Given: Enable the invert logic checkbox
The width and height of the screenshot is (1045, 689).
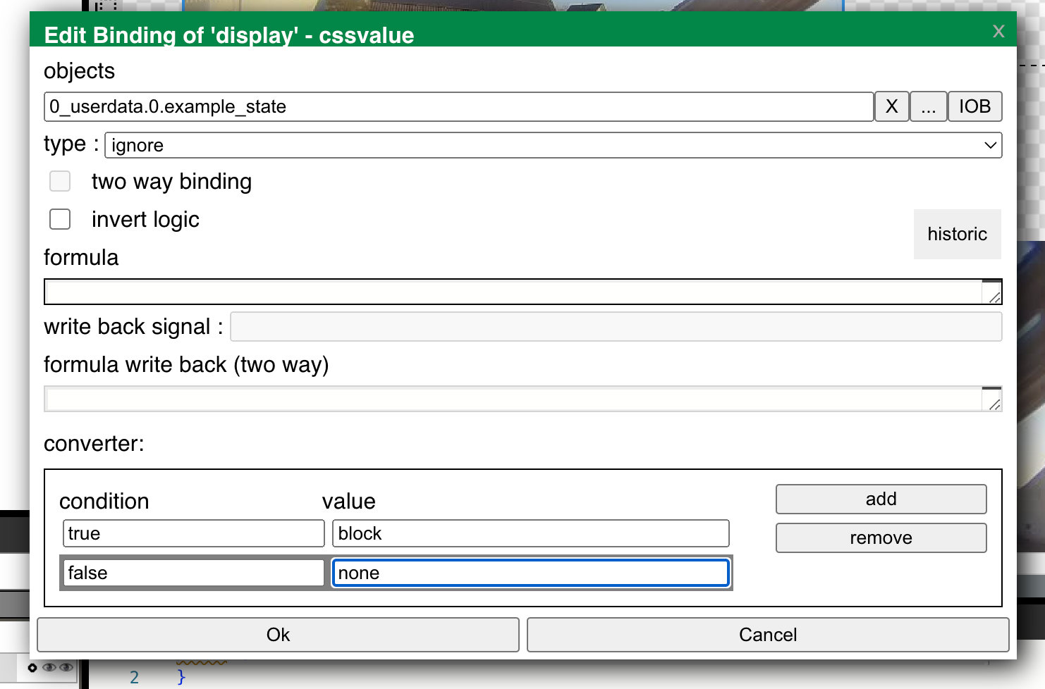Looking at the screenshot, I should point(60,219).
